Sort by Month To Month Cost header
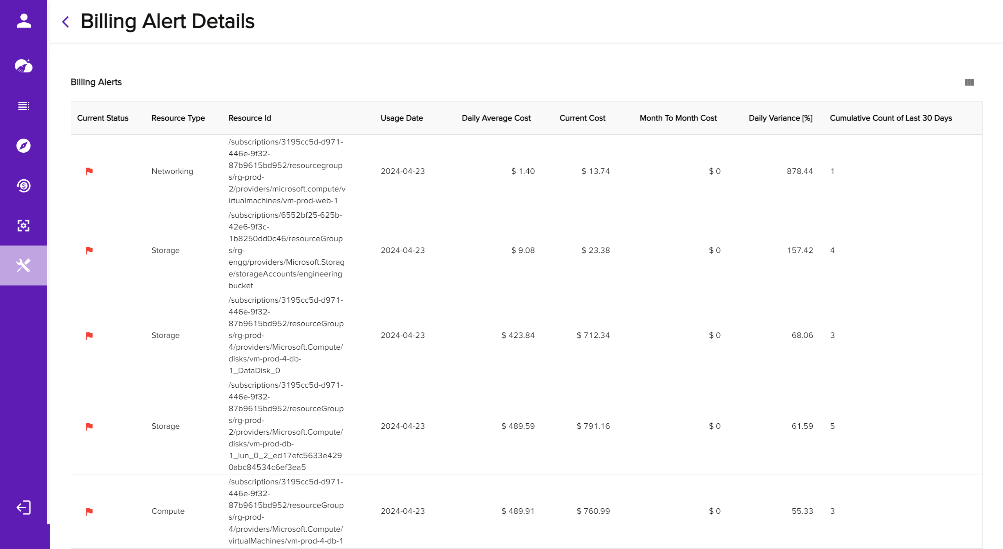 pyautogui.click(x=678, y=118)
